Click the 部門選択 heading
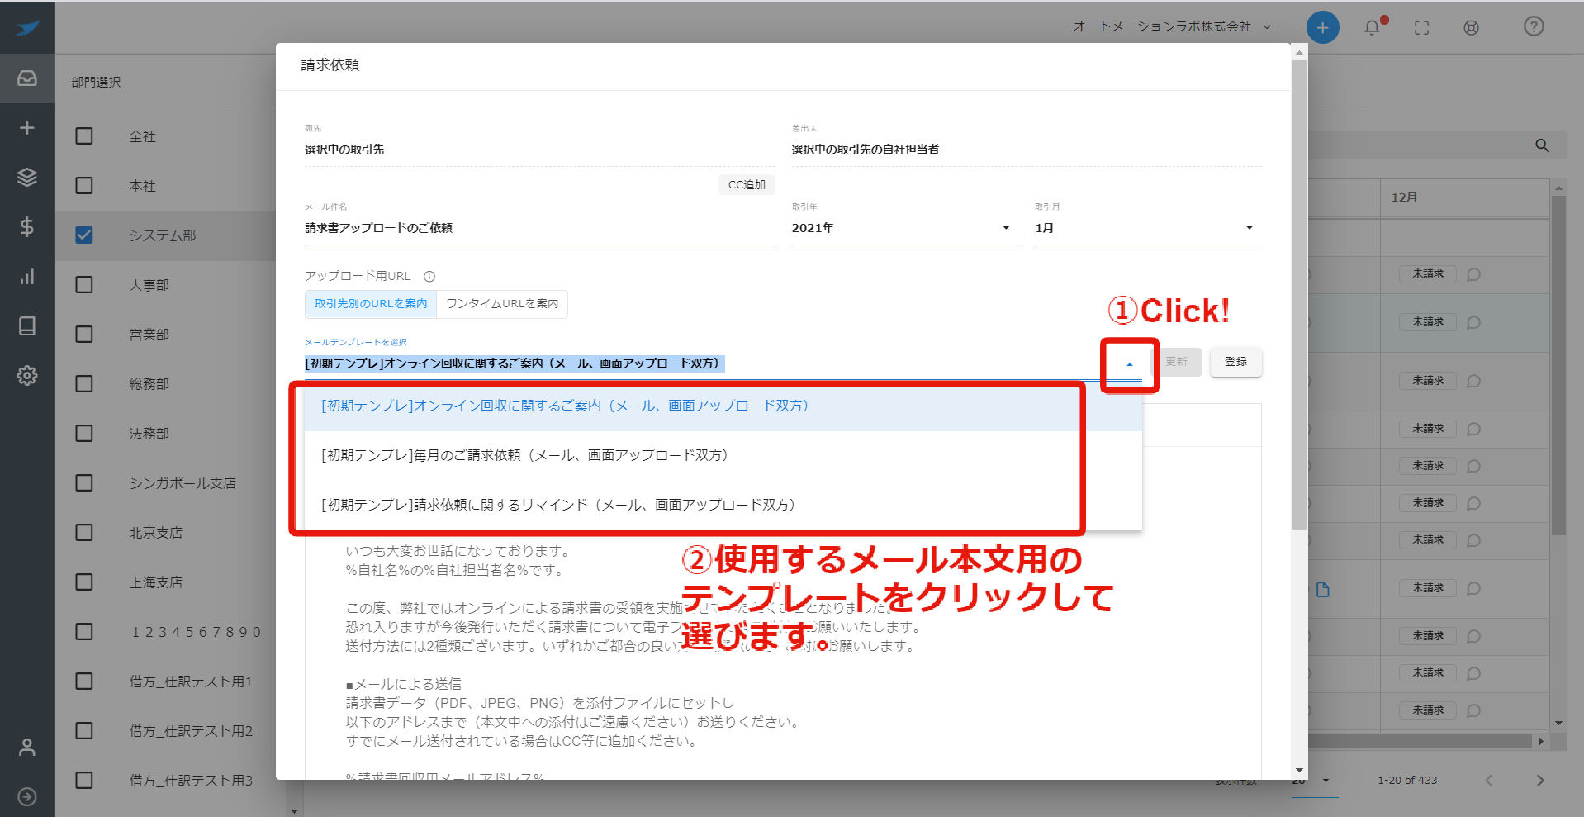The height and width of the screenshot is (817, 1584). [x=96, y=82]
